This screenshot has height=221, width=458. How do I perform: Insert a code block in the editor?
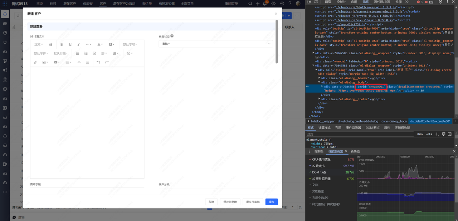79,62
